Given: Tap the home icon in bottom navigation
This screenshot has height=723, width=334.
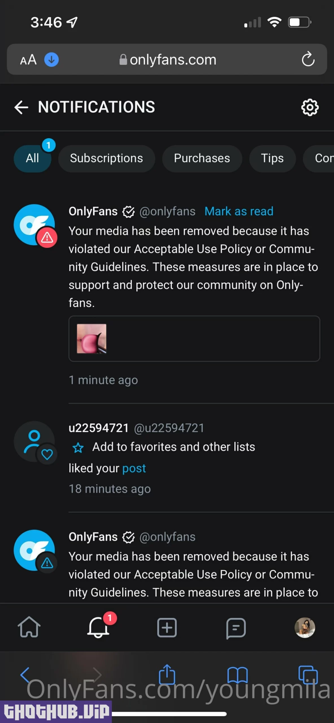Looking at the screenshot, I should (29, 627).
